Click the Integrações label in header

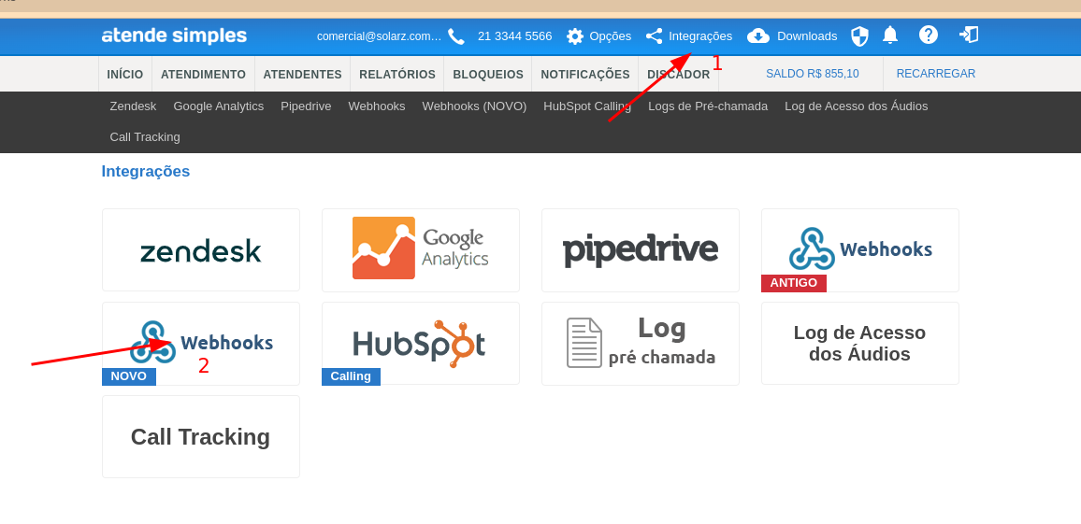pyautogui.click(x=700, y=36)
